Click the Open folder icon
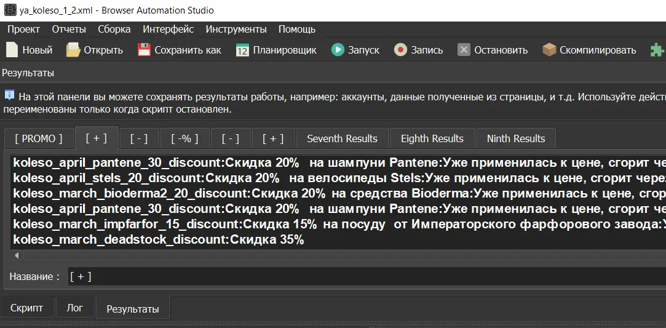The image size is (666, 328). (73, 50)
